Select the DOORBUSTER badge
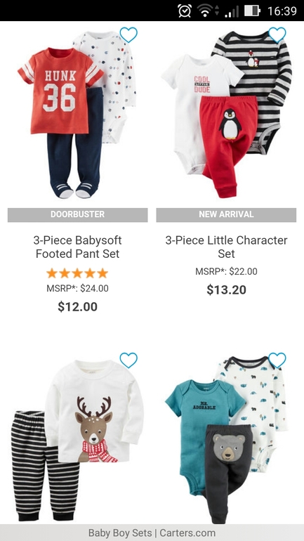 pos(77,214)
